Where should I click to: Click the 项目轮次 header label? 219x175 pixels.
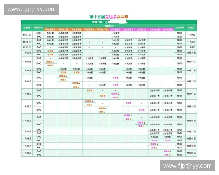tap(109, 26)
